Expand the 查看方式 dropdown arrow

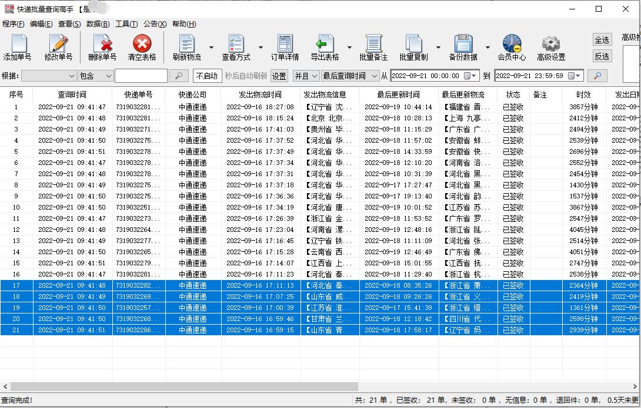(261, 48)
